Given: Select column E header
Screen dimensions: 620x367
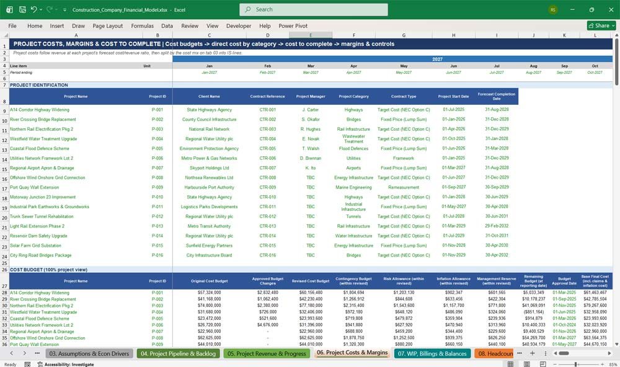Looking at the screenshot, I should pos(311,35).
